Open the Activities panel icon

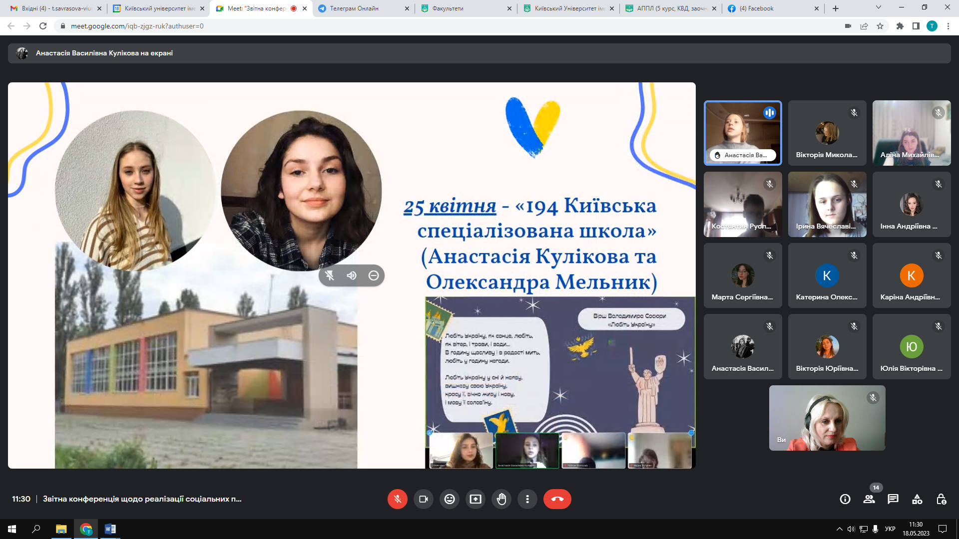[917, 499]
